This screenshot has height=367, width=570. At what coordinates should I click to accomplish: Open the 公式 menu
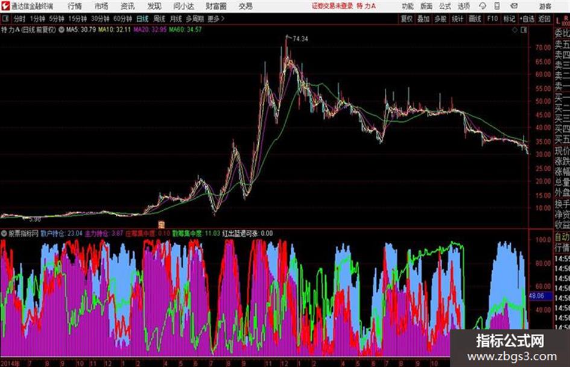445,6
